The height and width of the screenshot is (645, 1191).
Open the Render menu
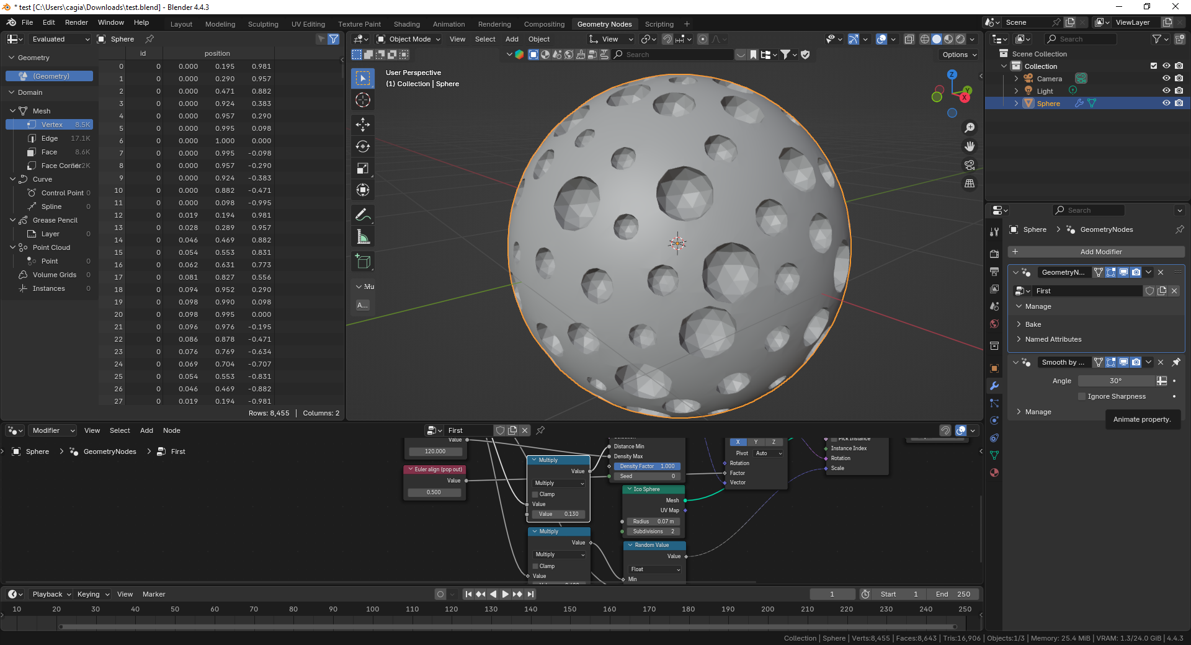coord(76,22)
